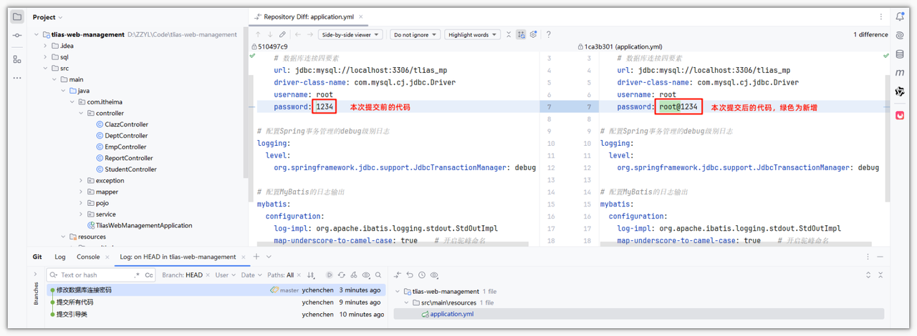Click the cherry-pick icon in log toolbar

[354, 275]
